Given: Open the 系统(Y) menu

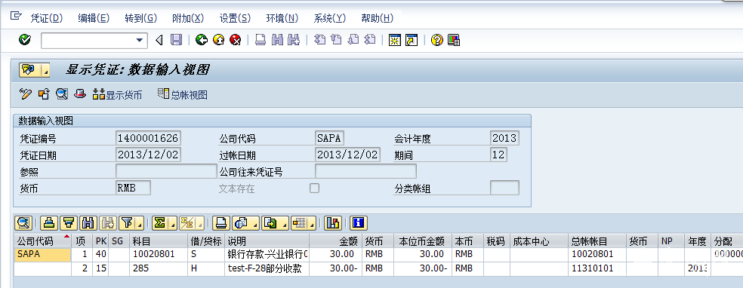Looking at the screenshot, I should tap(330, 18).
